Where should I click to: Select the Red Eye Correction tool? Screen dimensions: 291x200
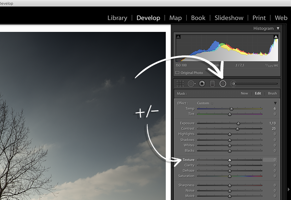tap(202, 84)
